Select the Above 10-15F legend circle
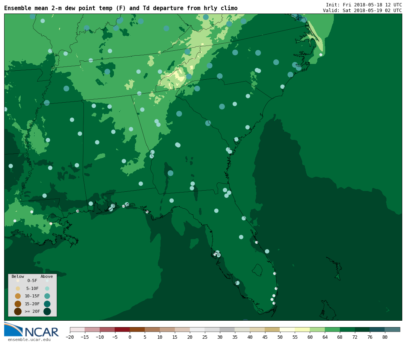Viewport: 406px width, 344px height. (x=47, y=296)
